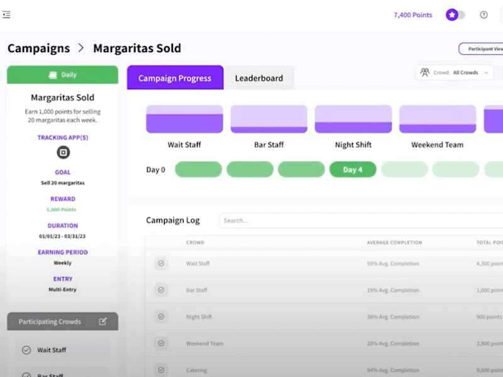Edit Participating Crowds pencil icon
Screen dimensions: 503x377
click(x=102, y=322)
